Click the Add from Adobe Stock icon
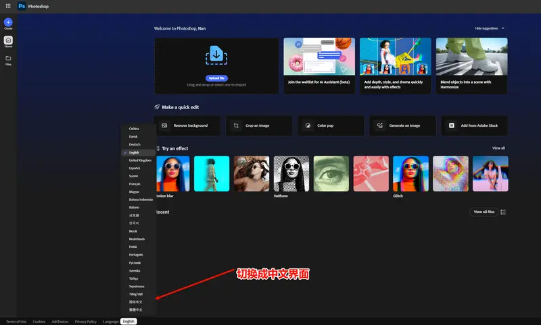The image size is (541, 325). 451,125
